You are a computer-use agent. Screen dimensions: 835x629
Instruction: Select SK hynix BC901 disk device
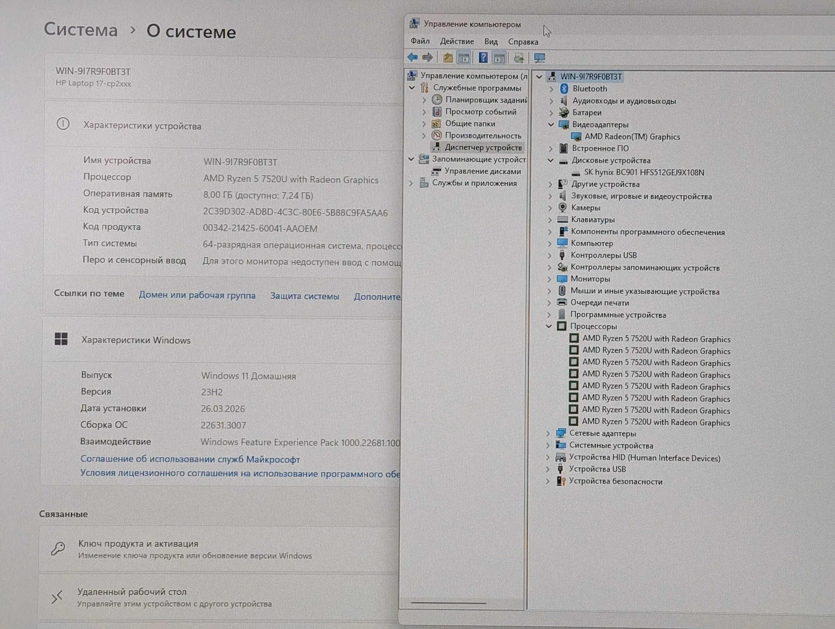tap(644, 172)
